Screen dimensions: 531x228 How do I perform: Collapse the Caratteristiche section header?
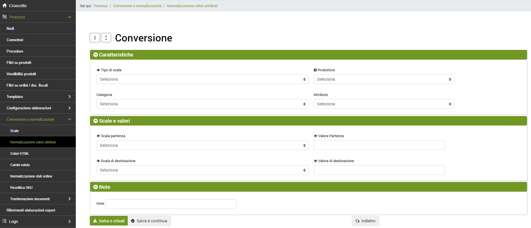[x=96, y=55]
